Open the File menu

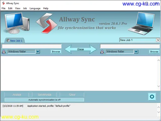[3, 8]
